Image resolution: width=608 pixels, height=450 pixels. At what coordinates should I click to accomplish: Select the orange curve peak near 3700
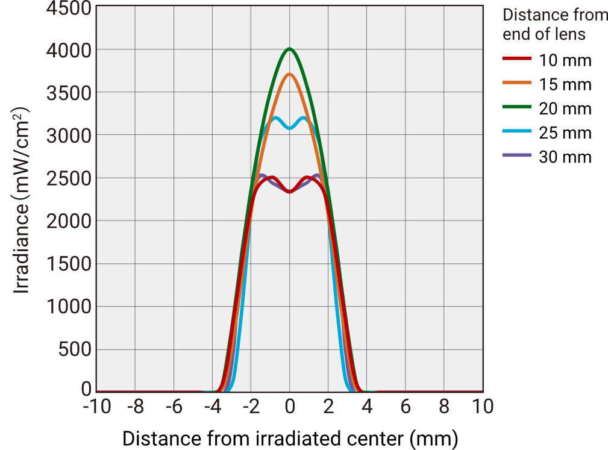click(290, 75)
